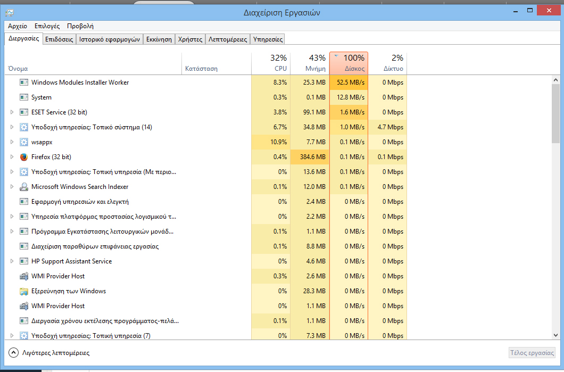Minimize the Task Manager window

(x=516, y=11)
